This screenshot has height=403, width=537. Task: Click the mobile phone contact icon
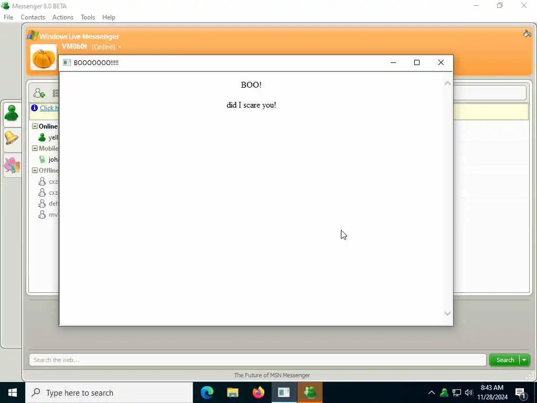pyautogui.click(x=42, y=160)
